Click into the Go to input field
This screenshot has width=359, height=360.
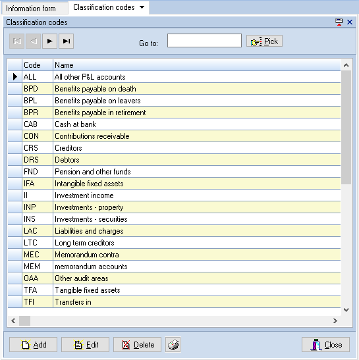205,41
